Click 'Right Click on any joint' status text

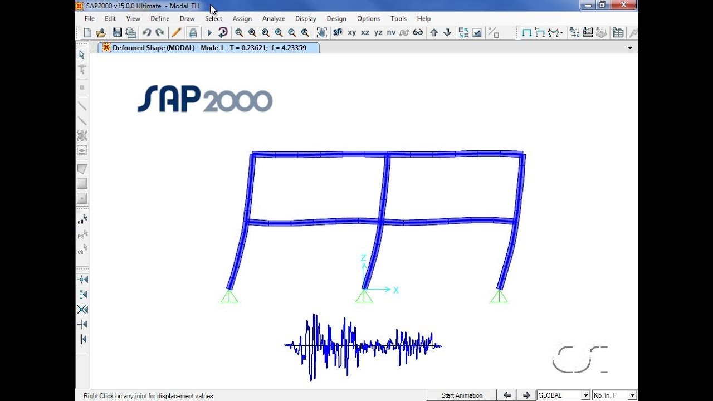tap(148, 396)
